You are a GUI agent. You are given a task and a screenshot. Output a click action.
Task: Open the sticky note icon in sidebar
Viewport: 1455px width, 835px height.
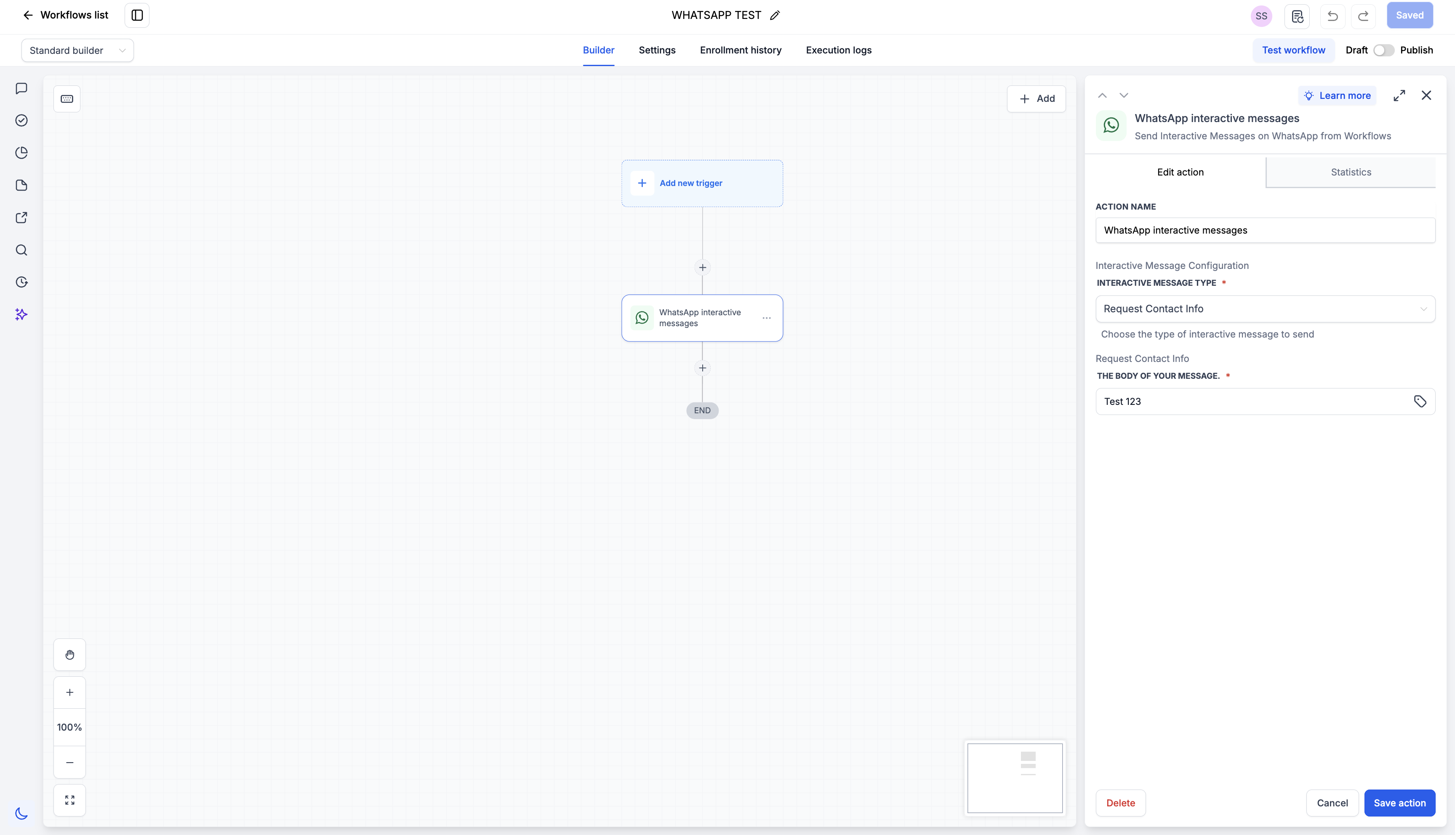point(21,185)
